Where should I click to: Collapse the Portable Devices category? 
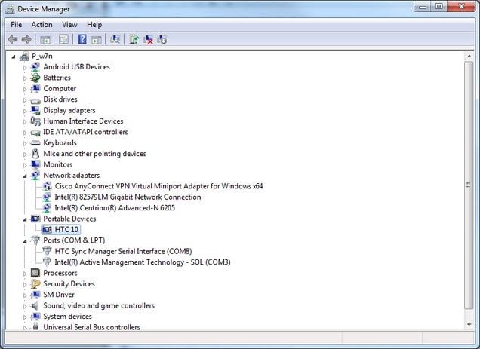pyautogui.click(x=24, y=219)
